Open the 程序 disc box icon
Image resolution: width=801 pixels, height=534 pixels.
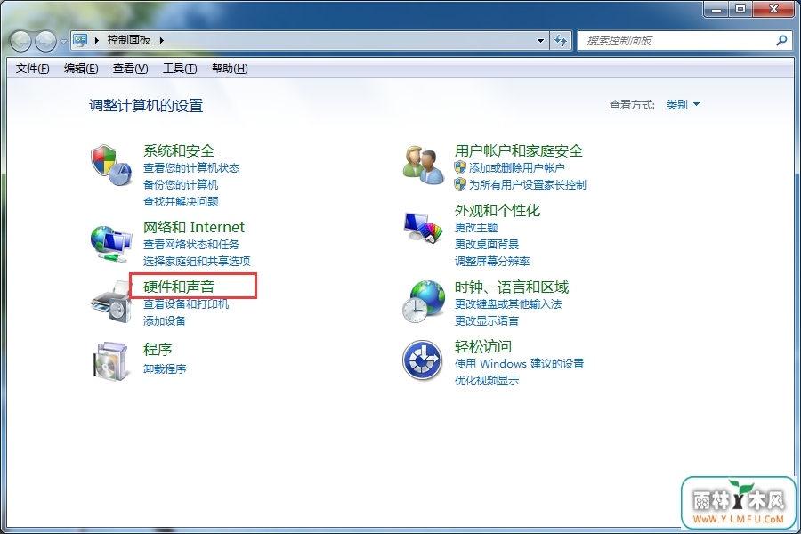point(110,361)
